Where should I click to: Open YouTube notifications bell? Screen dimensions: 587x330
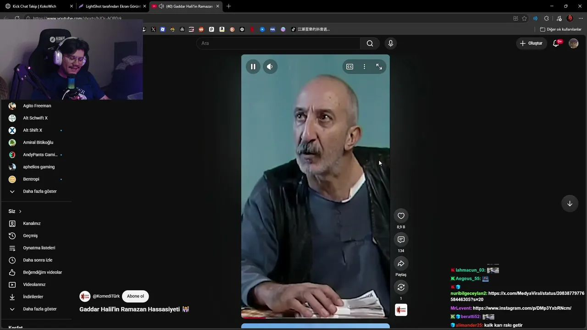click(556, 43)
